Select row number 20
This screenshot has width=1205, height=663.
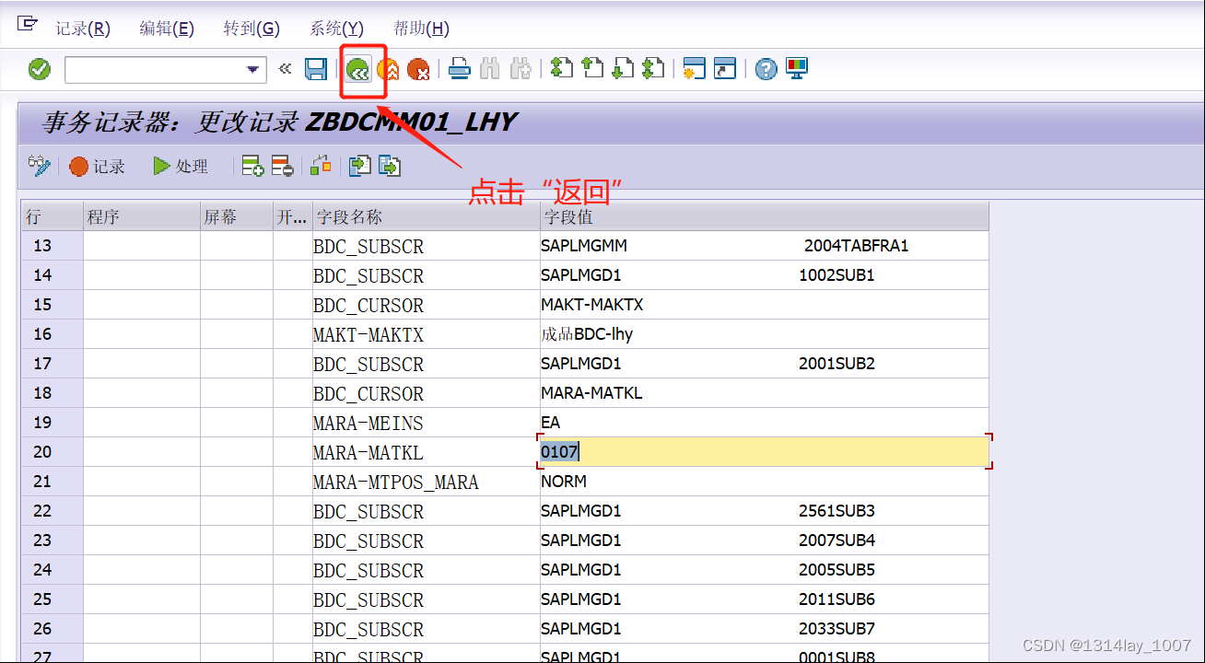42,452
